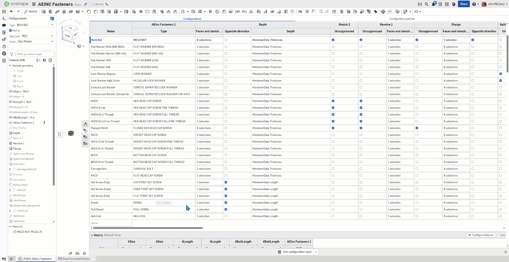
Task: Toggle Sketch 2 Unsuppressed for Weld Nut
Action: [333, 40]
